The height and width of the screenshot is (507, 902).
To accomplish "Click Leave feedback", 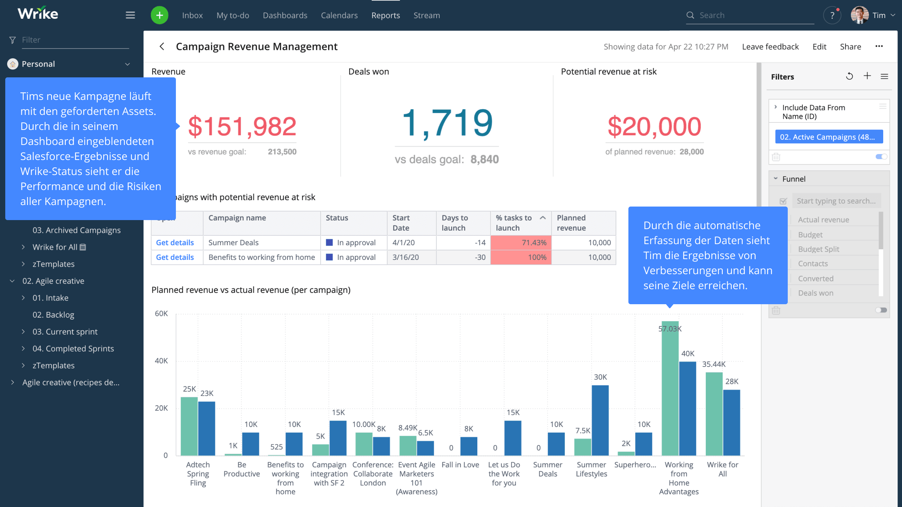I will (x=770, y=47).
